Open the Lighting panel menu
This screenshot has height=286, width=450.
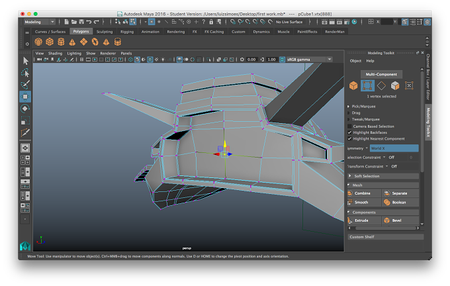[74, 54]
